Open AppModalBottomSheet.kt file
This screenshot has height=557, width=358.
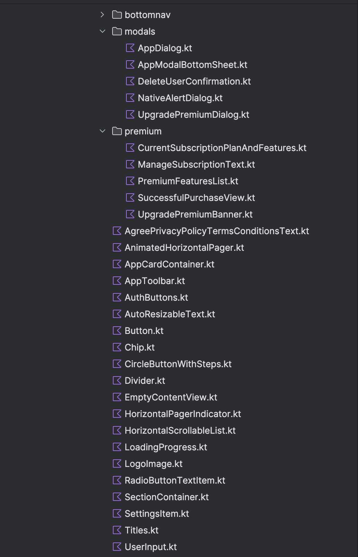click(x=193, y=65)
